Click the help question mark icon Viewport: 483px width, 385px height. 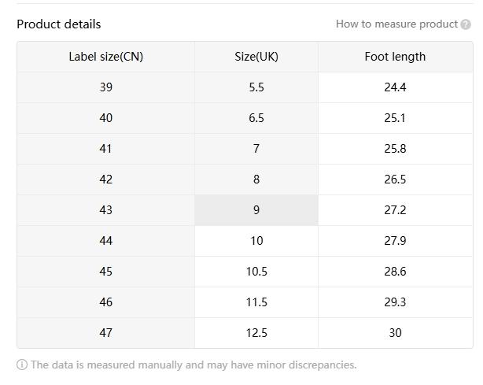click(x=466, y=24)
